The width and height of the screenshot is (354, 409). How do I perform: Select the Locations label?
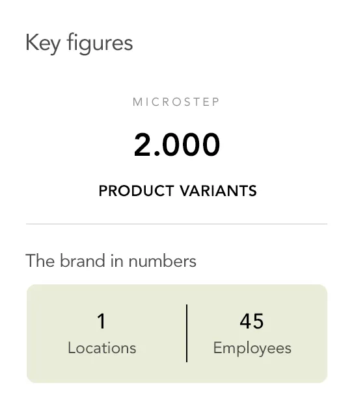pyautogui.click(x=102, y=348)
